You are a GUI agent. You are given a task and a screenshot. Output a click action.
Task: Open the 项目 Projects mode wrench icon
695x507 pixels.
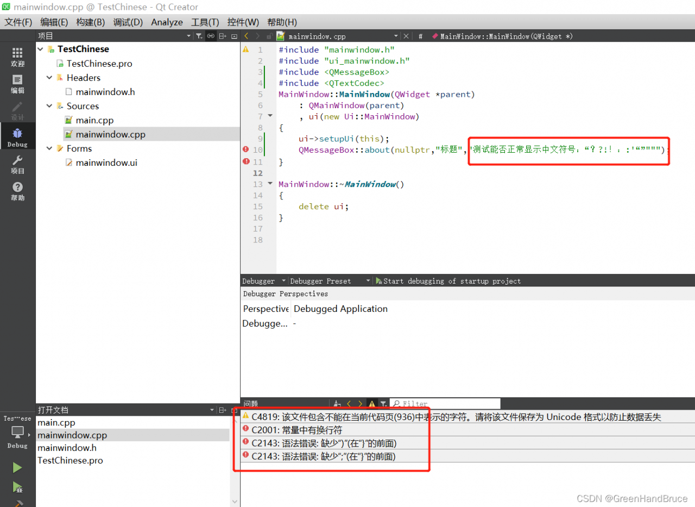click(x=17, y=164)
